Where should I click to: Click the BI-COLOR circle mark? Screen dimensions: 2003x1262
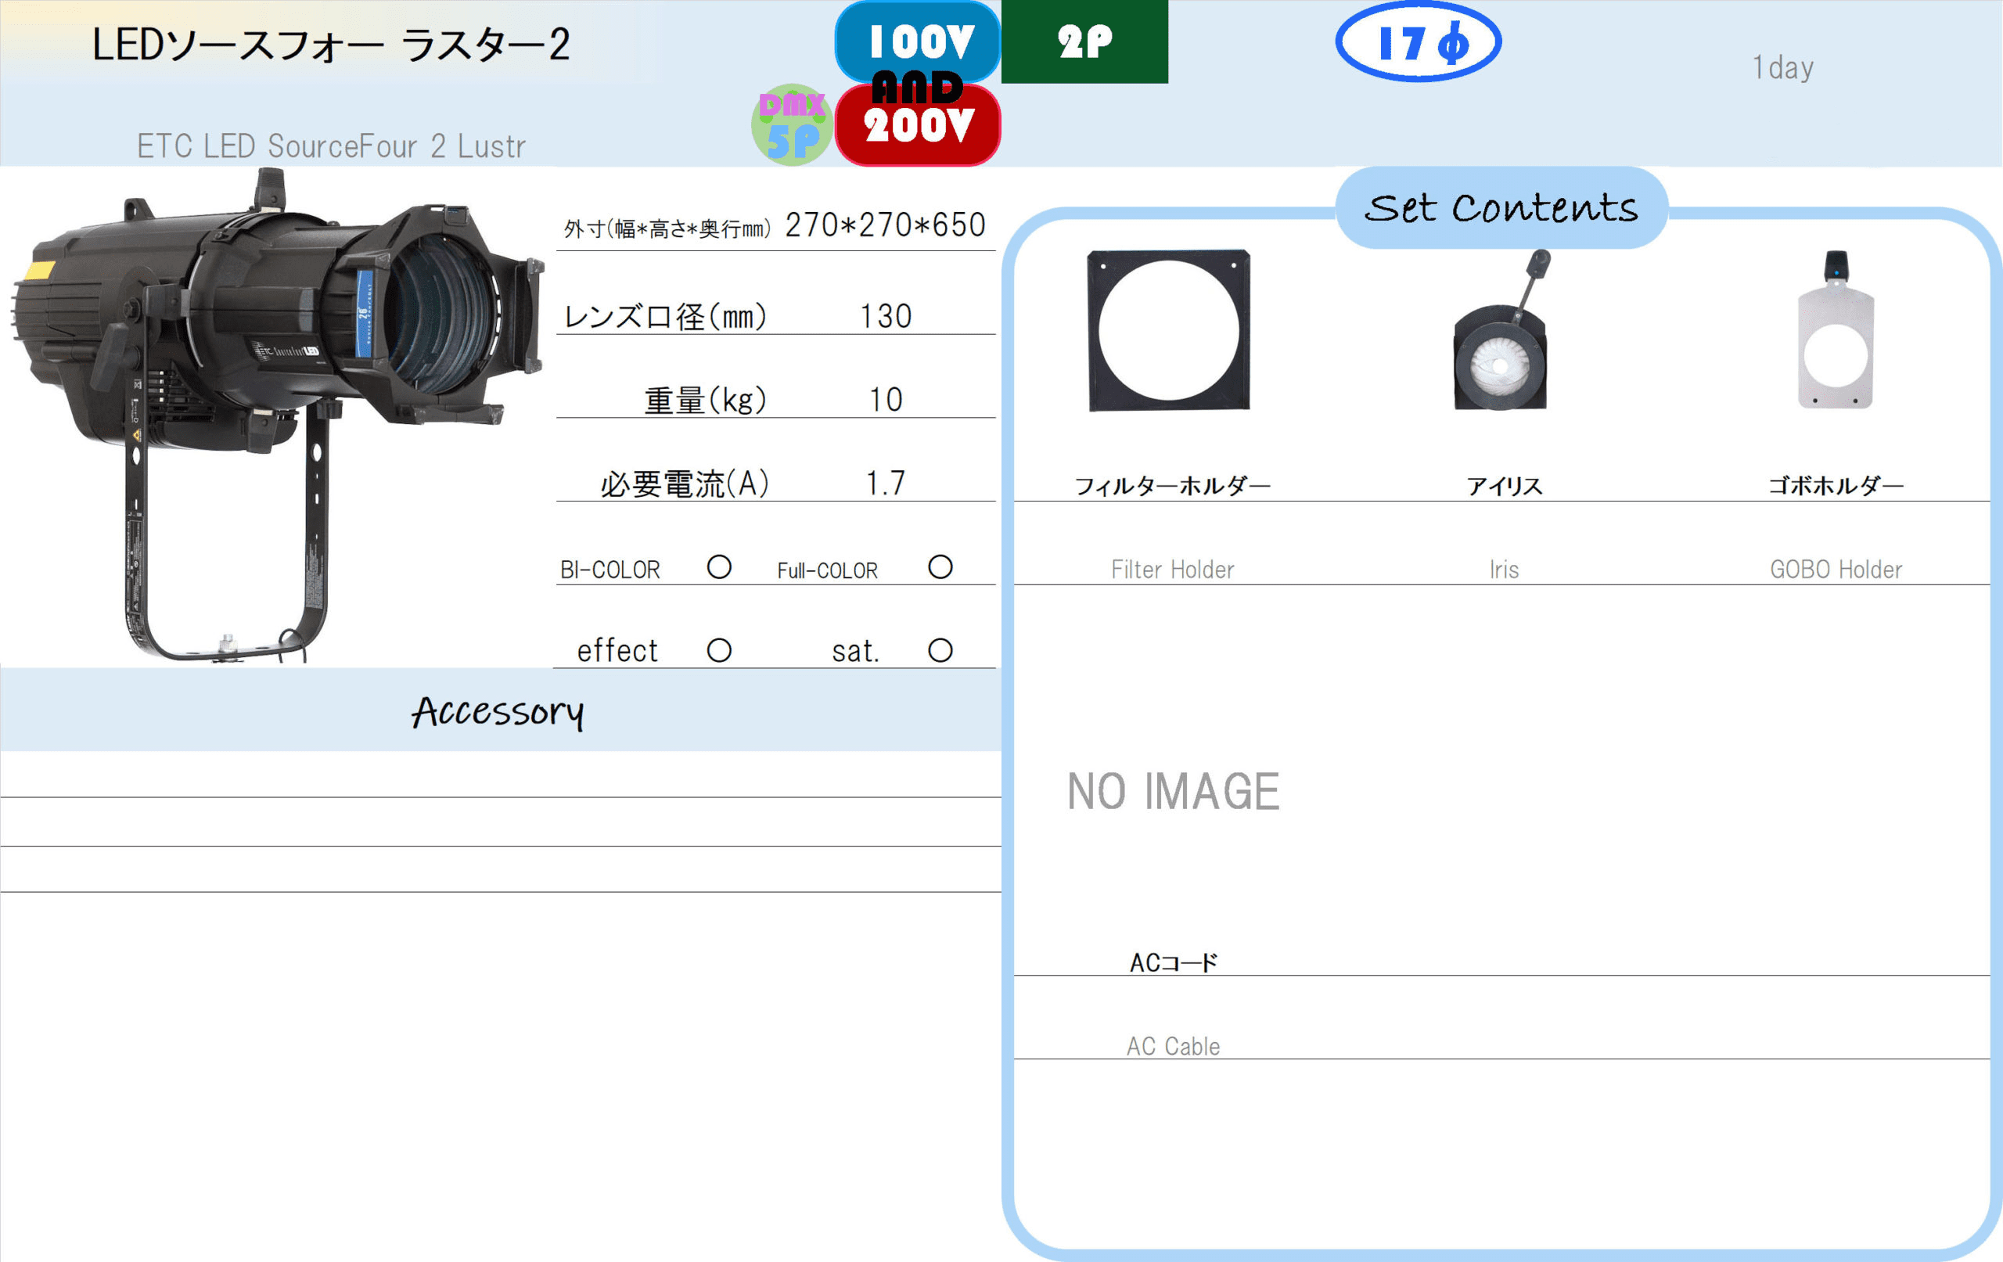[x=720, y=567]
